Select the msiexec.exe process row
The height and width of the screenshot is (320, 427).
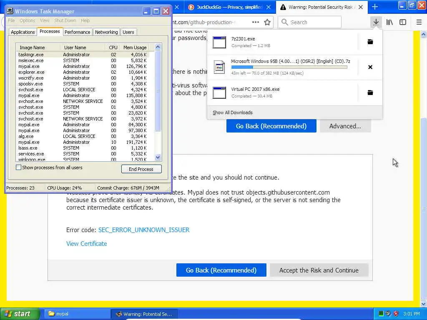[83, 60]
